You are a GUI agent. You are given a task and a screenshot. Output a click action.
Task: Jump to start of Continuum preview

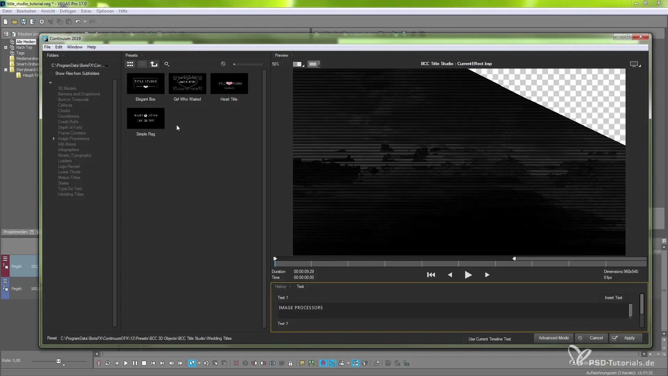pyautogui.click(x=431, y=275)
